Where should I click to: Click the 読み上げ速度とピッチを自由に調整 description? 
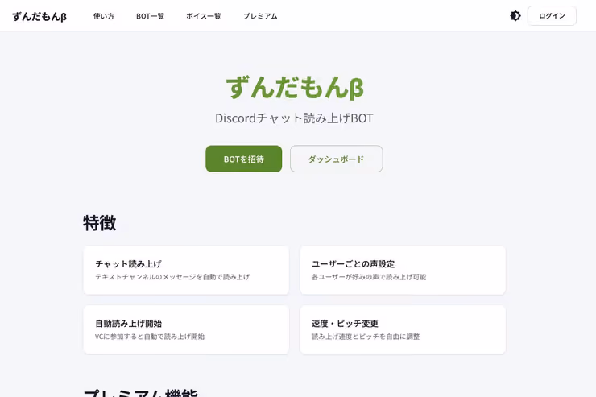[x=366, y=337]
